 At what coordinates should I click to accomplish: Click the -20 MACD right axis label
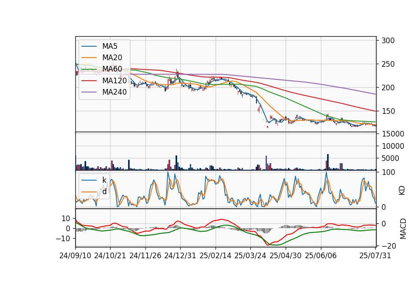(x=389, y=246)
